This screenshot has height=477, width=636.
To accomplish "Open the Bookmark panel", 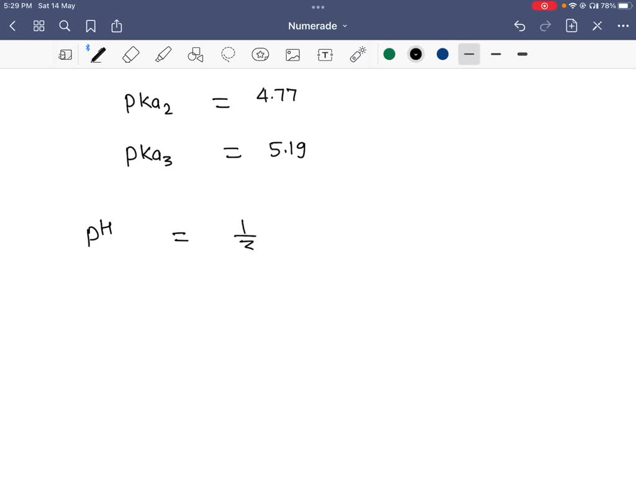I will [x=91, y=26].
